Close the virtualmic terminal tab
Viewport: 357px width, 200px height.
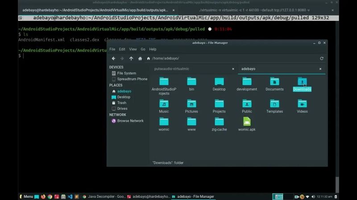(332, 10)
